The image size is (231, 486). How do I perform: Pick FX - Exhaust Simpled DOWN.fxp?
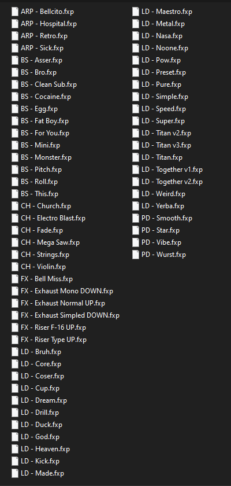click(x=70, y=315)
